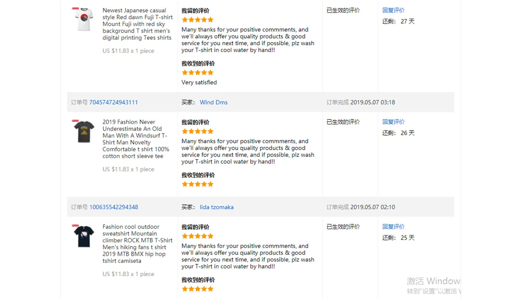The height and width of the screenshot is (299, 521).
Task: Click the Mountain climber MTB T-shirt thumbnail
Action: click(84, 236)
